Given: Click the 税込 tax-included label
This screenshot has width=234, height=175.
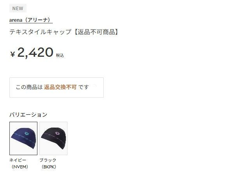Looking at the screenshot, I should (60, 56).
